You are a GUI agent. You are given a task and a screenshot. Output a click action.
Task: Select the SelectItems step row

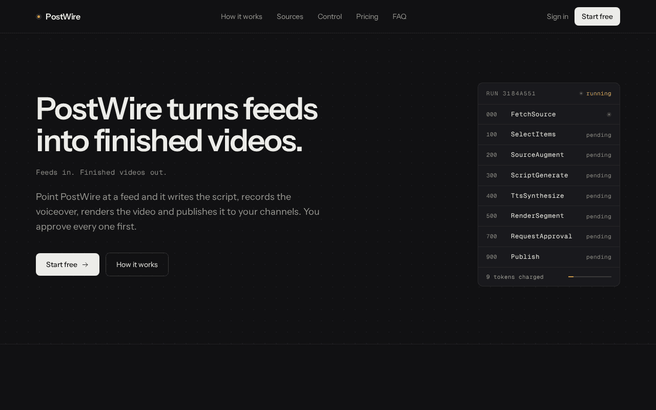pyautogui.click(x=549, y=134)
